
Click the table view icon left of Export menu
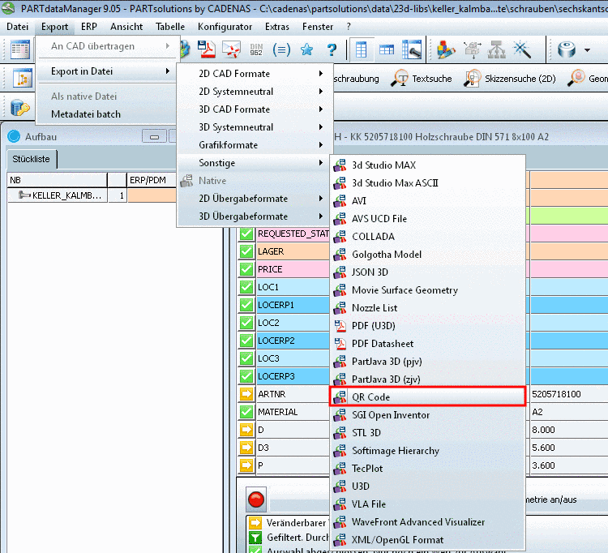[x=20, y=49]
